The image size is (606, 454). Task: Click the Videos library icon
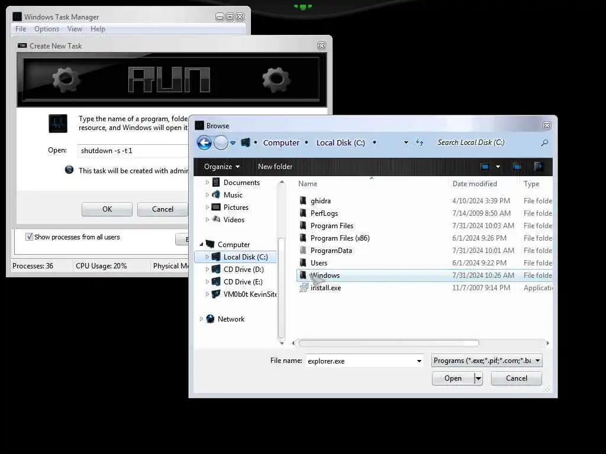click(217, 219)
